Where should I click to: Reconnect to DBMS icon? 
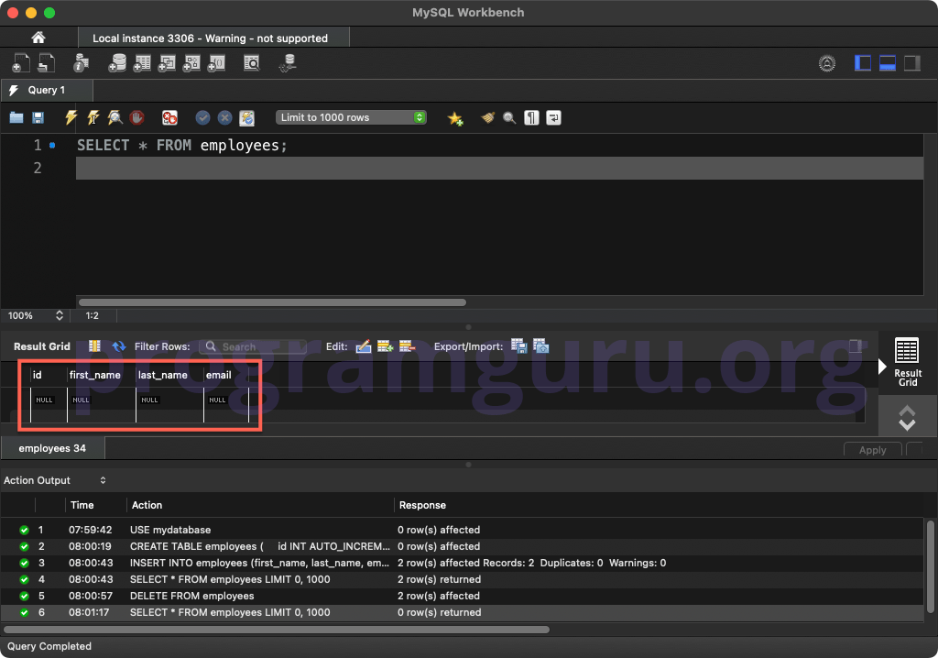coord(289,63)
